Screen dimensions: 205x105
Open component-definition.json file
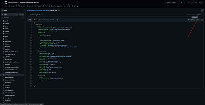point(12,67)
